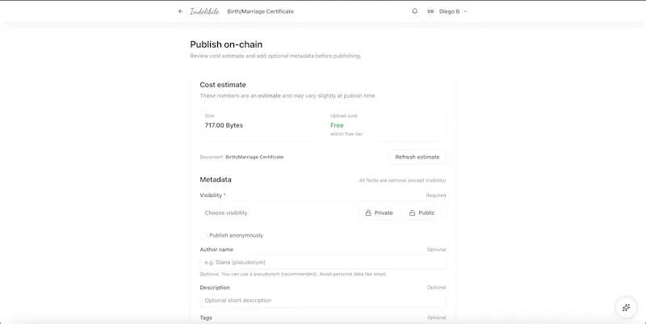Open the sparkle assistant button
Screen dimensions: 646x324
(626, 308)
